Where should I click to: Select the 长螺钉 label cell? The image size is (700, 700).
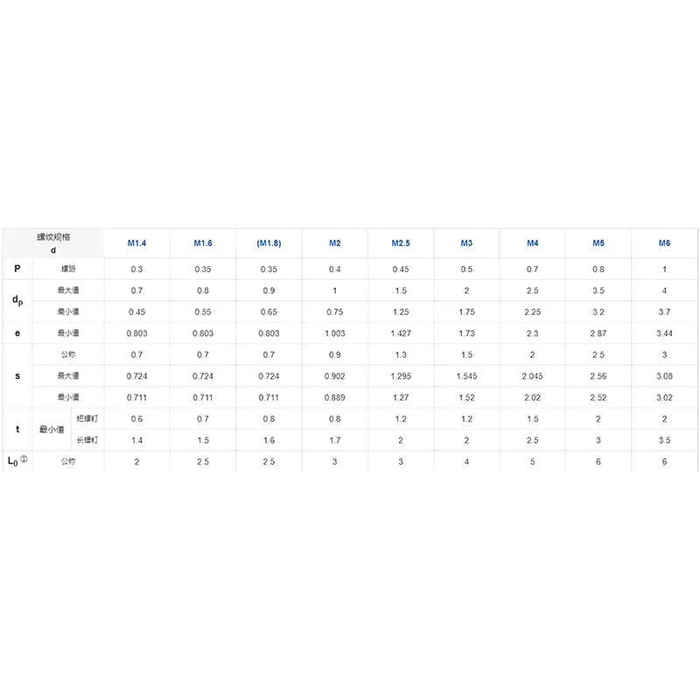click(x=88, y=439)
